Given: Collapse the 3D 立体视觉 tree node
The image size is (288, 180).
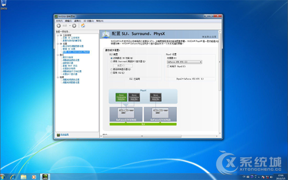Looking at the screenshot, I should [x=58, y=35].
